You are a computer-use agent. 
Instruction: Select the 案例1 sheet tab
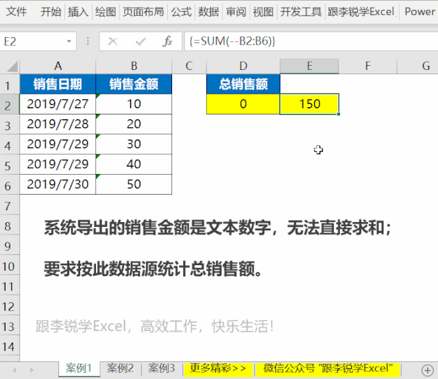pos(79,369)
